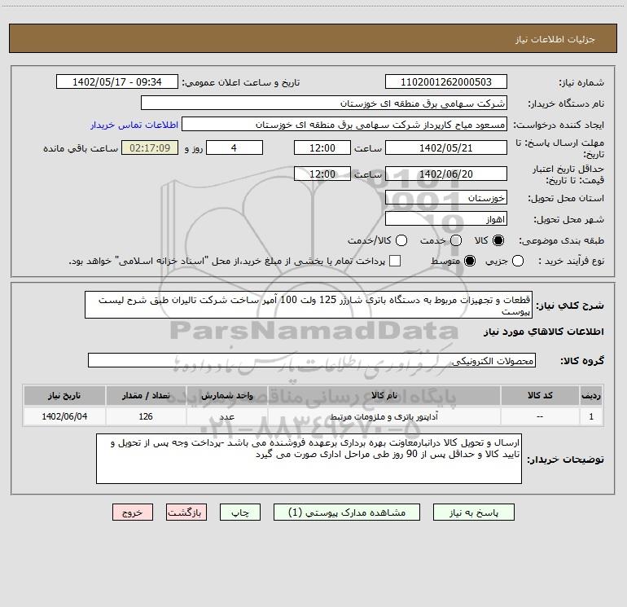
Task: Click the request creator field مسعود میاح
Action: 344,124
